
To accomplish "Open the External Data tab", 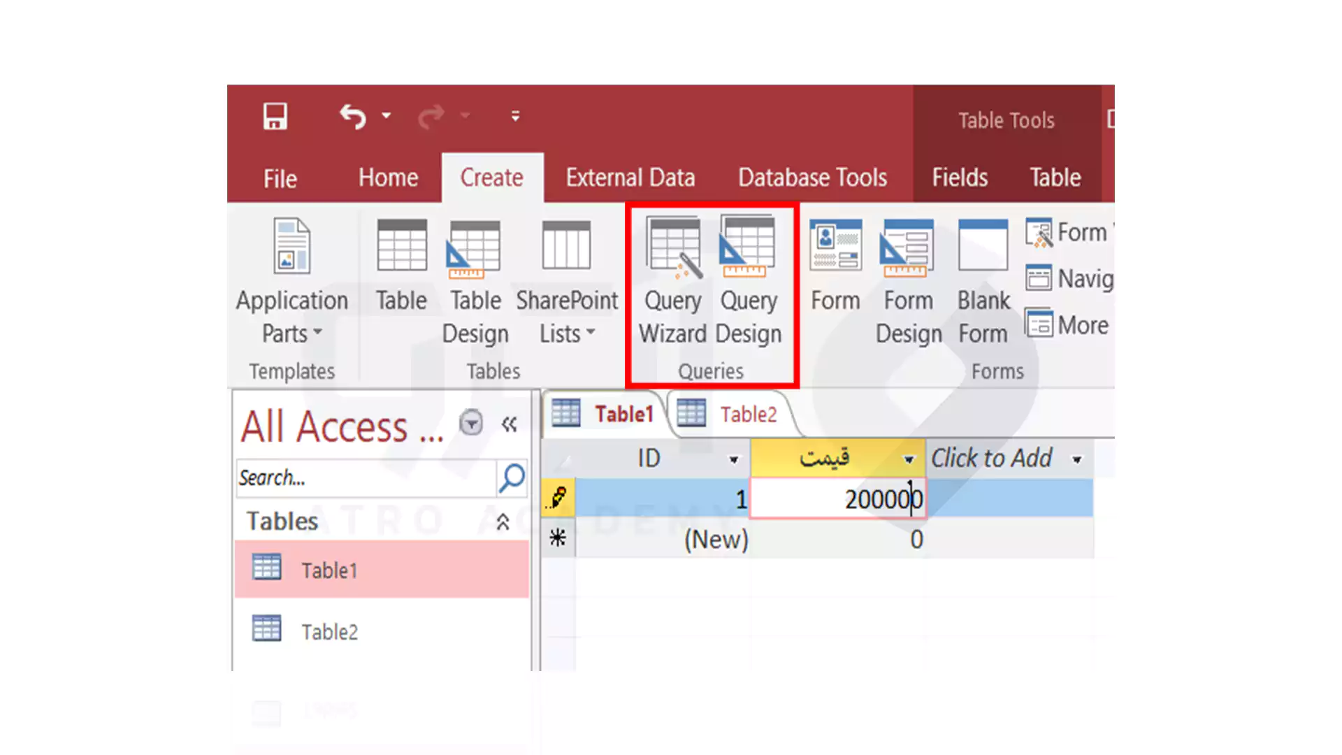I will point(630,178).
